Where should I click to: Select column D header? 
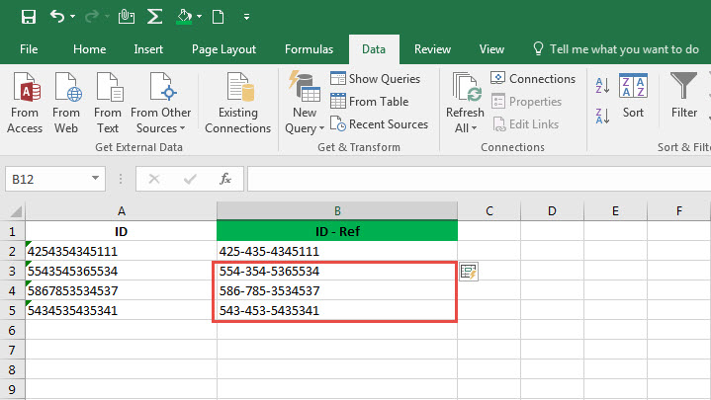point(552,211)
